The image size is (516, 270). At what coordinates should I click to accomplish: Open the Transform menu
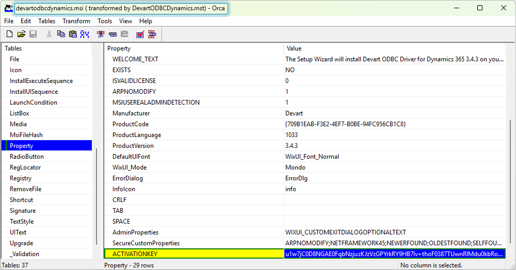(76, 21)
